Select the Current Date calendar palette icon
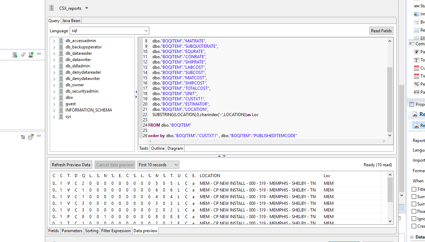Viewport: 425px width, 242px height. (417, 68)
